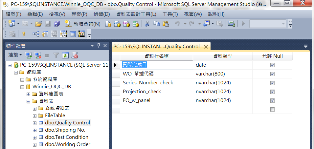
Task: Click the Manage XML Indexes icon
Action: click(63, 34)
